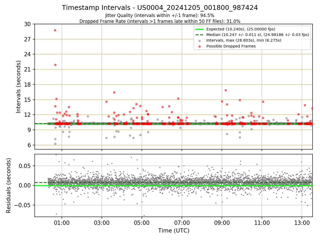Click the 12 y-axis tick label
The image size is (320, 240).
tap(28, 115)
